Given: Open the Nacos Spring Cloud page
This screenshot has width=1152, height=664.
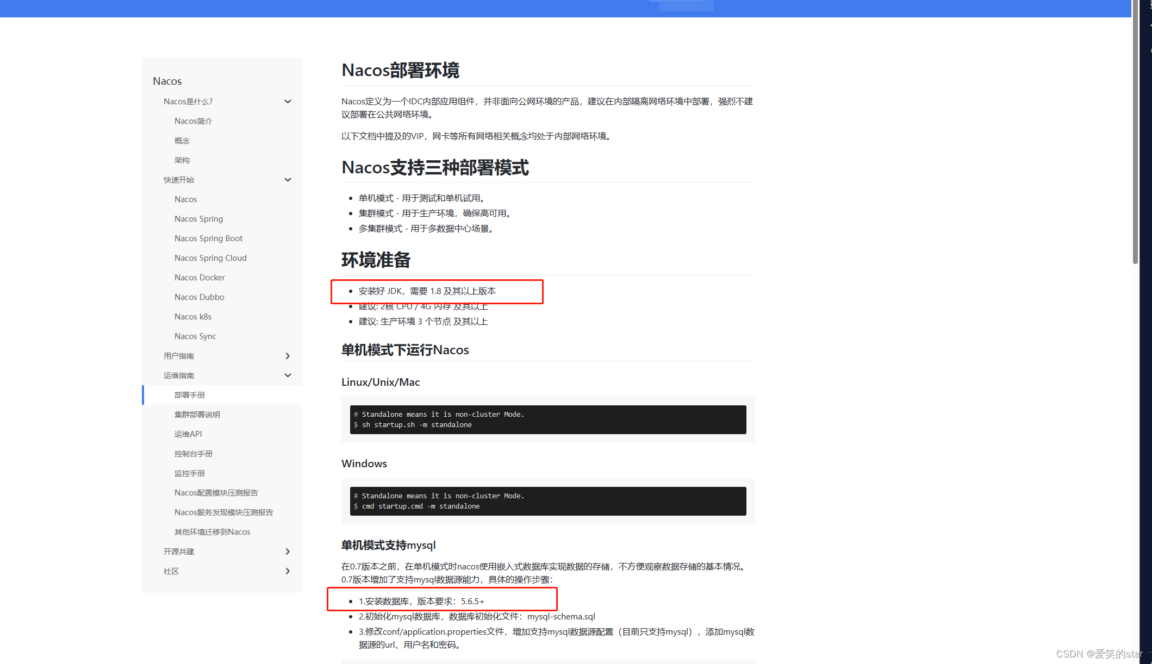Looking at the screenshot, I should pos(210,258).
